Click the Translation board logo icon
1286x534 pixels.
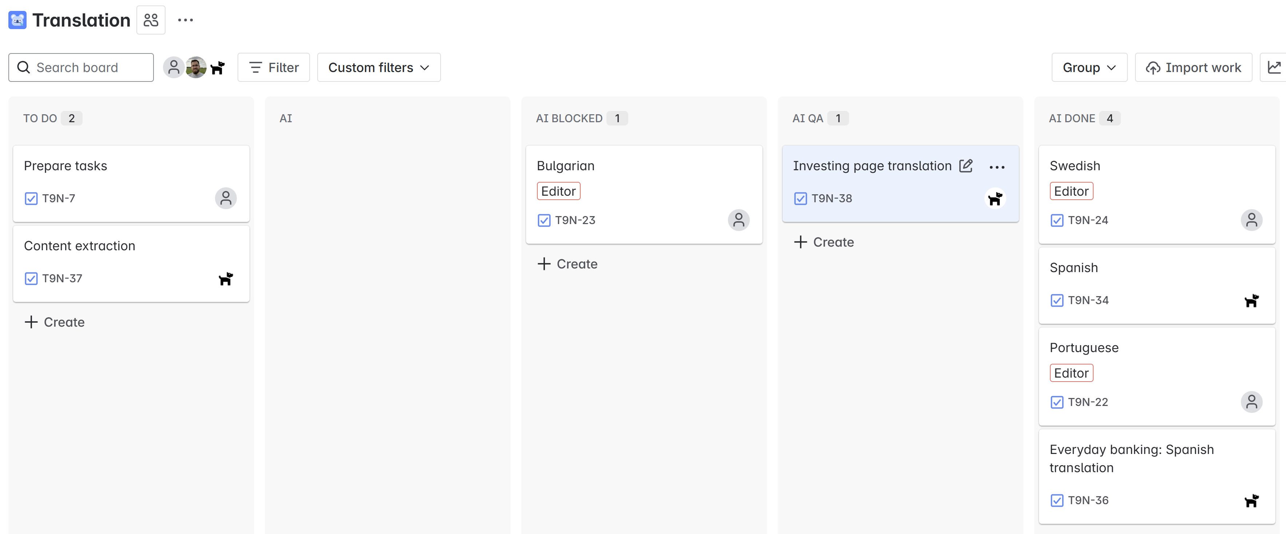click(x=17, y=20)
